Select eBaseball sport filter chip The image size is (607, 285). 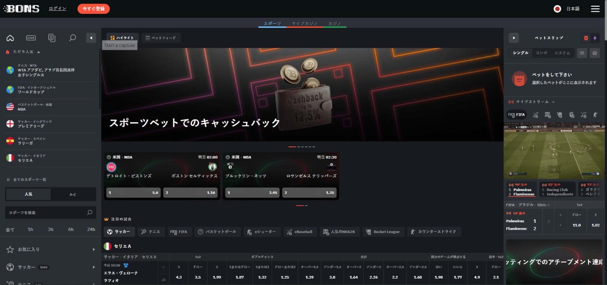300,232
